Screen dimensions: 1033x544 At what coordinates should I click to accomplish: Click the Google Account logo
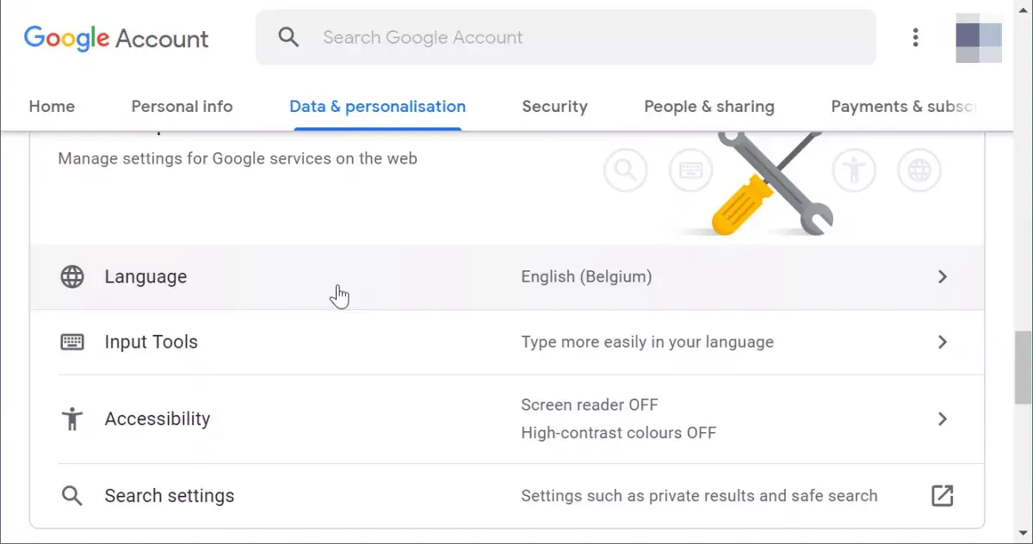point(116,38)
